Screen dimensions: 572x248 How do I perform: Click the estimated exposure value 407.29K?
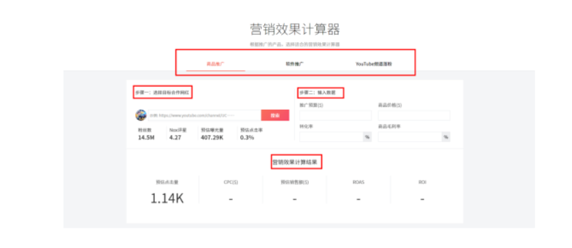click(212, 138)
